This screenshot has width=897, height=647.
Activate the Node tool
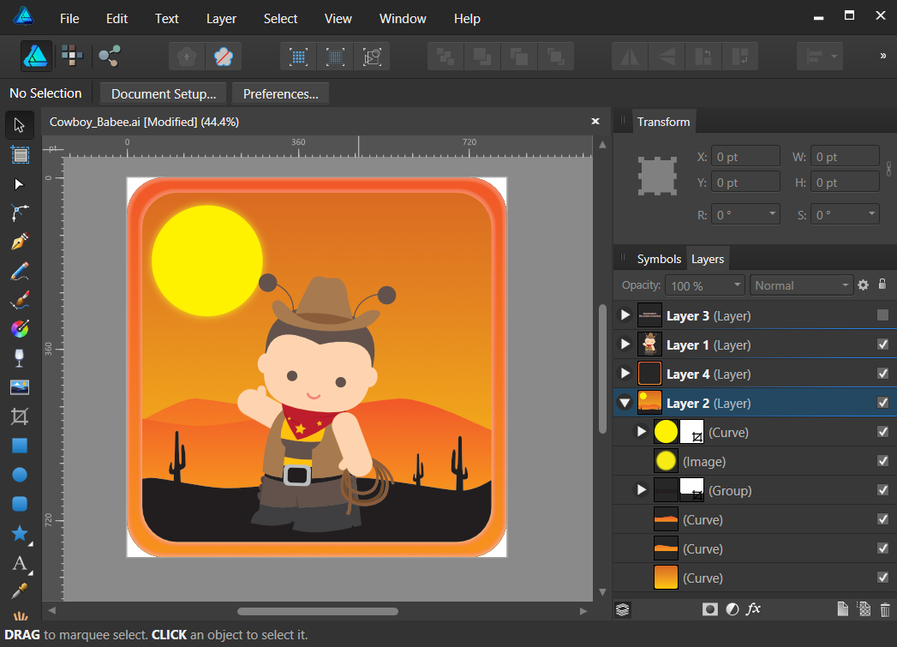pos(19,184)
